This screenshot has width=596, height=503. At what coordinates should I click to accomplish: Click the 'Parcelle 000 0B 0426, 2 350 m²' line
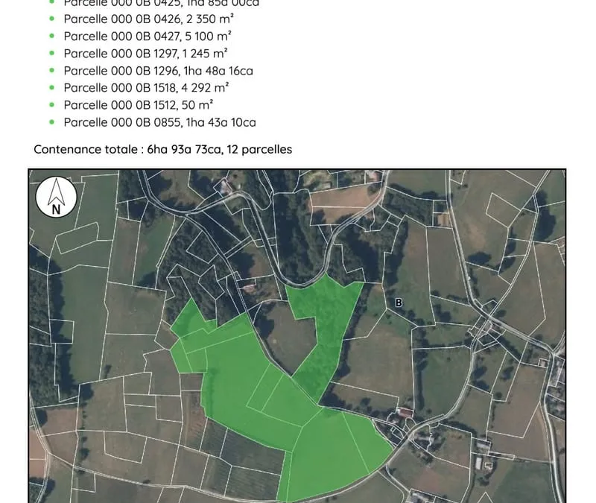click(148, 19)
